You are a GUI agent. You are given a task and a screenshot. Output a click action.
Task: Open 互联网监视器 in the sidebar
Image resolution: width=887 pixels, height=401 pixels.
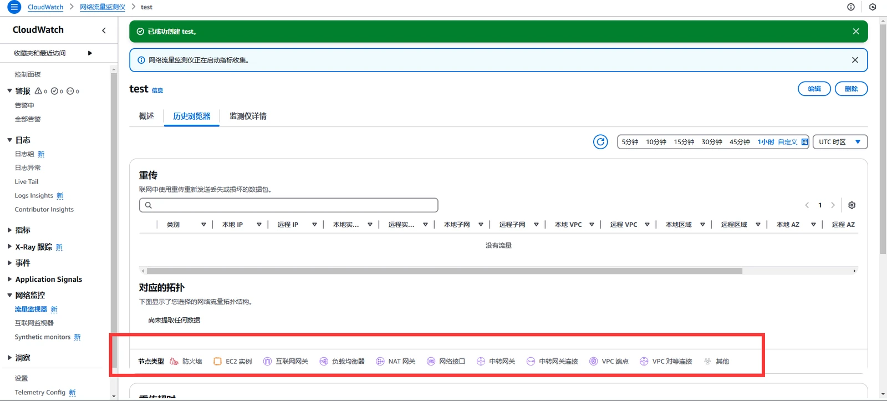click(x=34, y=323)
